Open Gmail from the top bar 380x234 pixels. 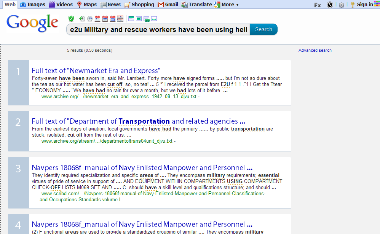pyautogui.click(x=168, y=4)
